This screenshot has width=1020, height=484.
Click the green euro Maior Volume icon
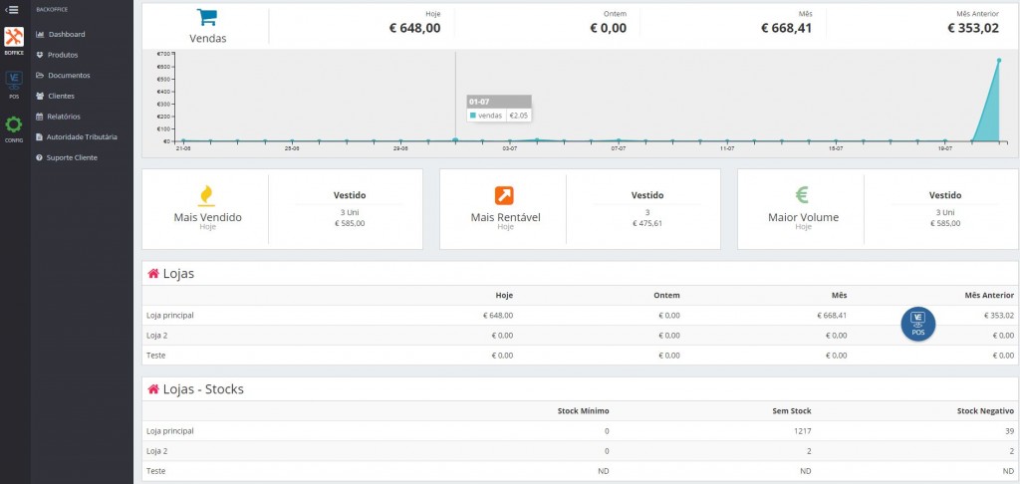point(802,195)
